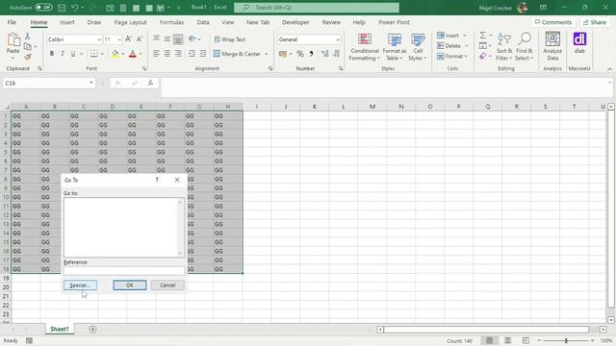Apply the yellow fill color

point(115,54)
